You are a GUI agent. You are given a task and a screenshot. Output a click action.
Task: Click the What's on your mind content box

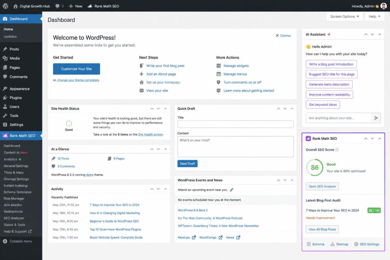235,147
